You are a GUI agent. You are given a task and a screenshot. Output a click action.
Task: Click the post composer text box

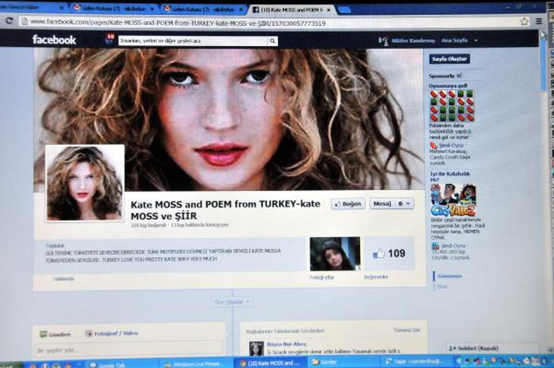click(x=130, y=350)
